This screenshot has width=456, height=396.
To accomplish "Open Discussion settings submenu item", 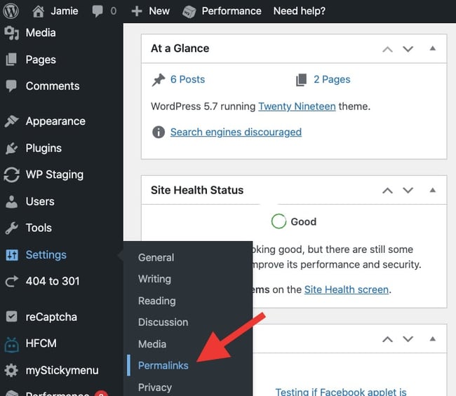I will click(163, 322).
